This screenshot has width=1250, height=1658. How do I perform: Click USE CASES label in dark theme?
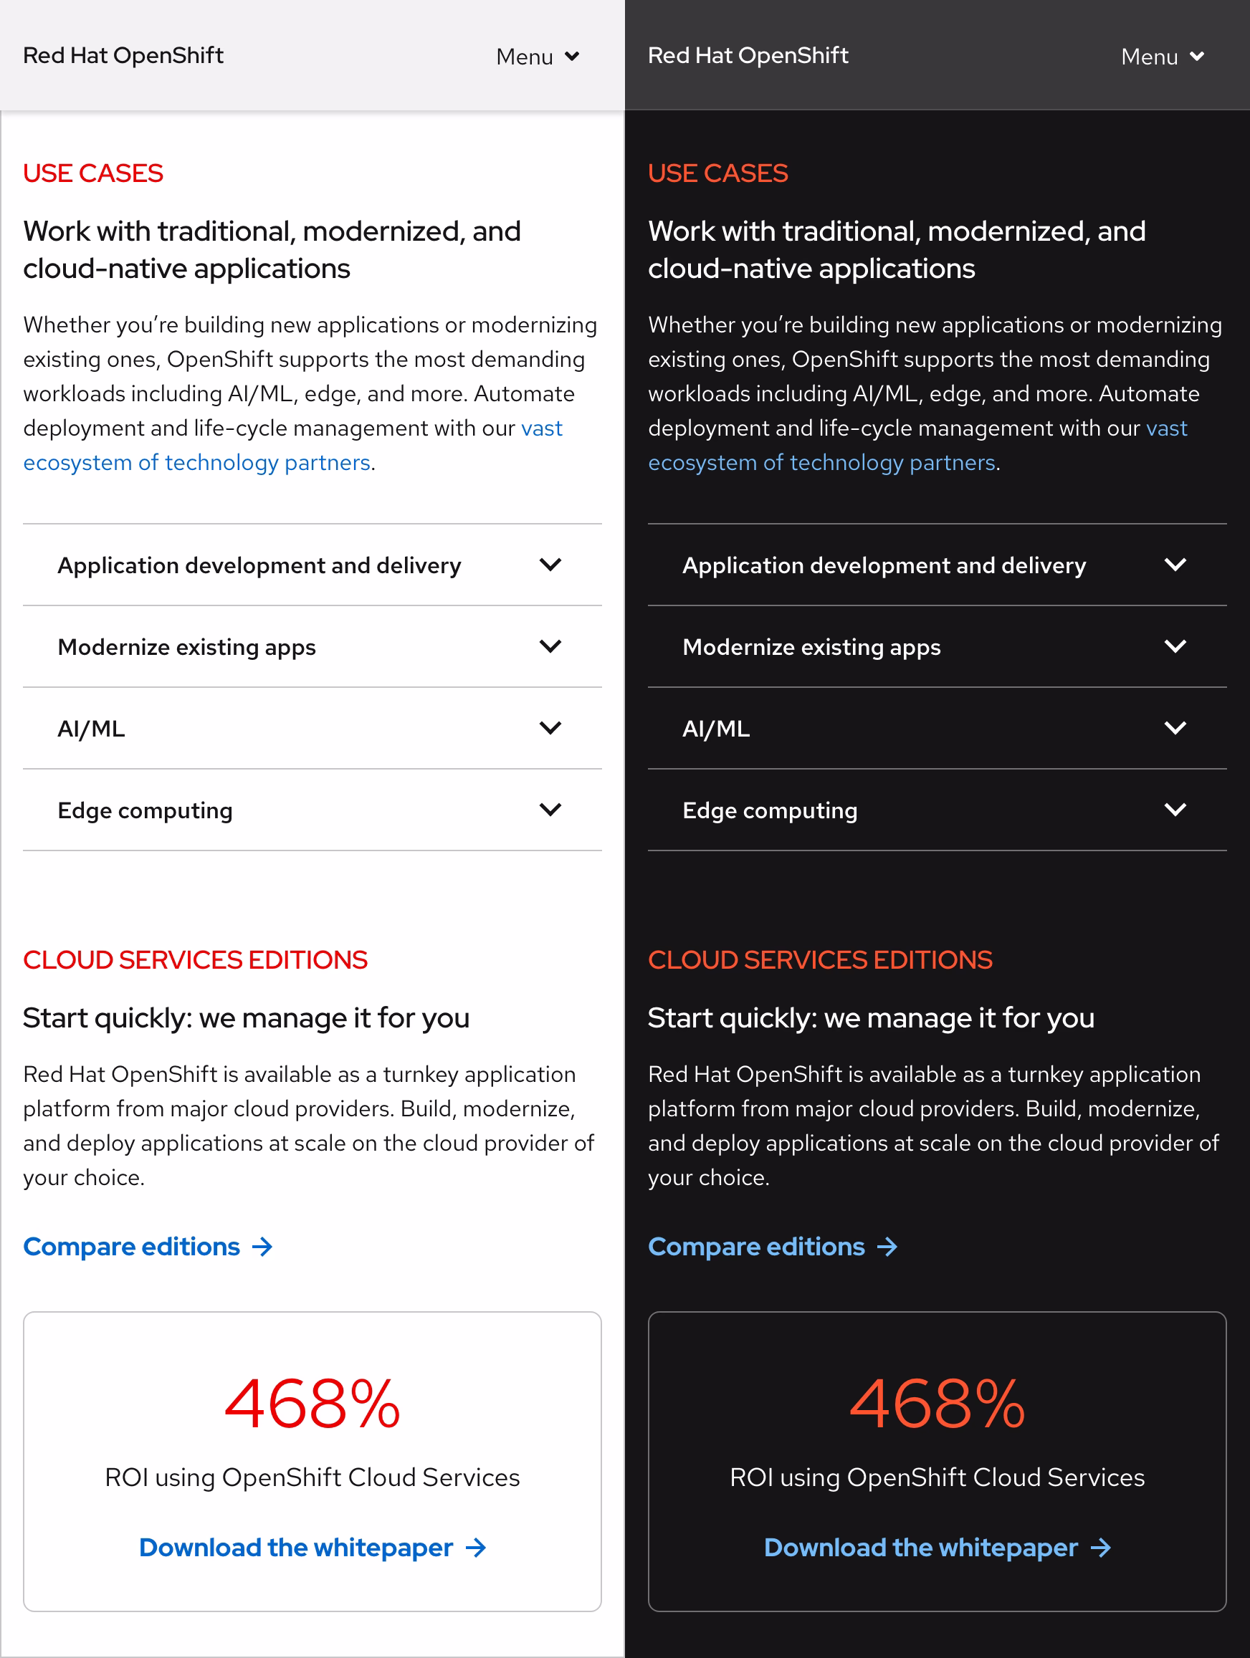(x=717, y=173)
